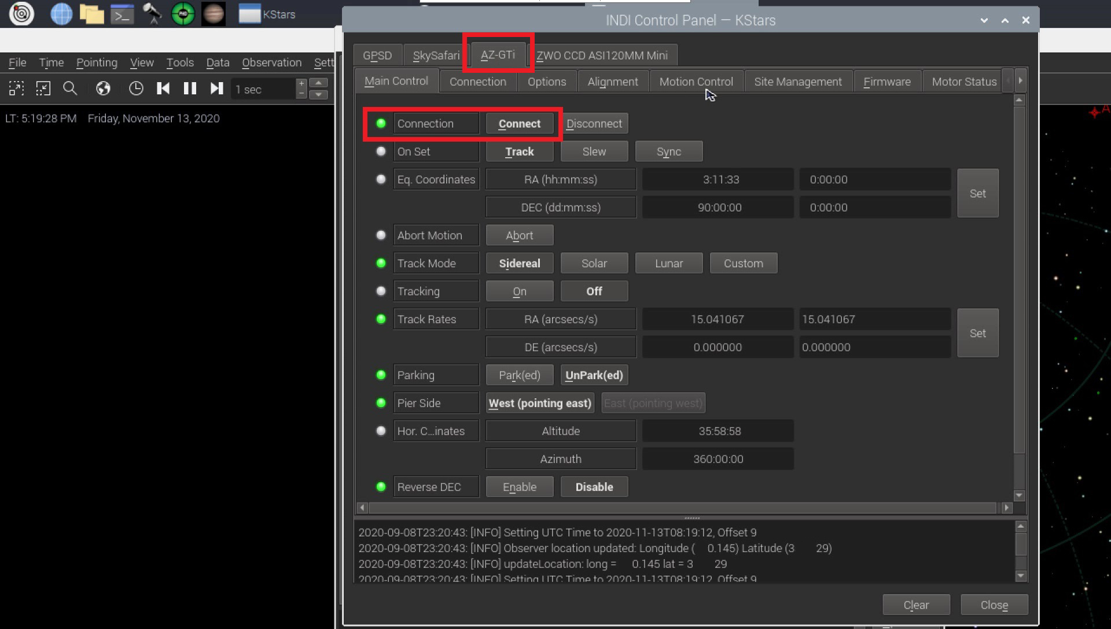Open the Raspberry Pi main menu icon

[21, 13]
